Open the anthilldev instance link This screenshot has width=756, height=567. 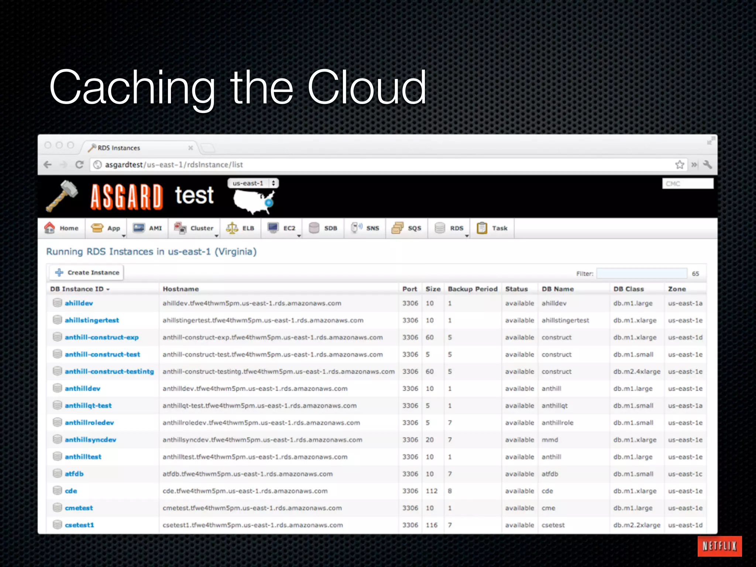[82, 388]
